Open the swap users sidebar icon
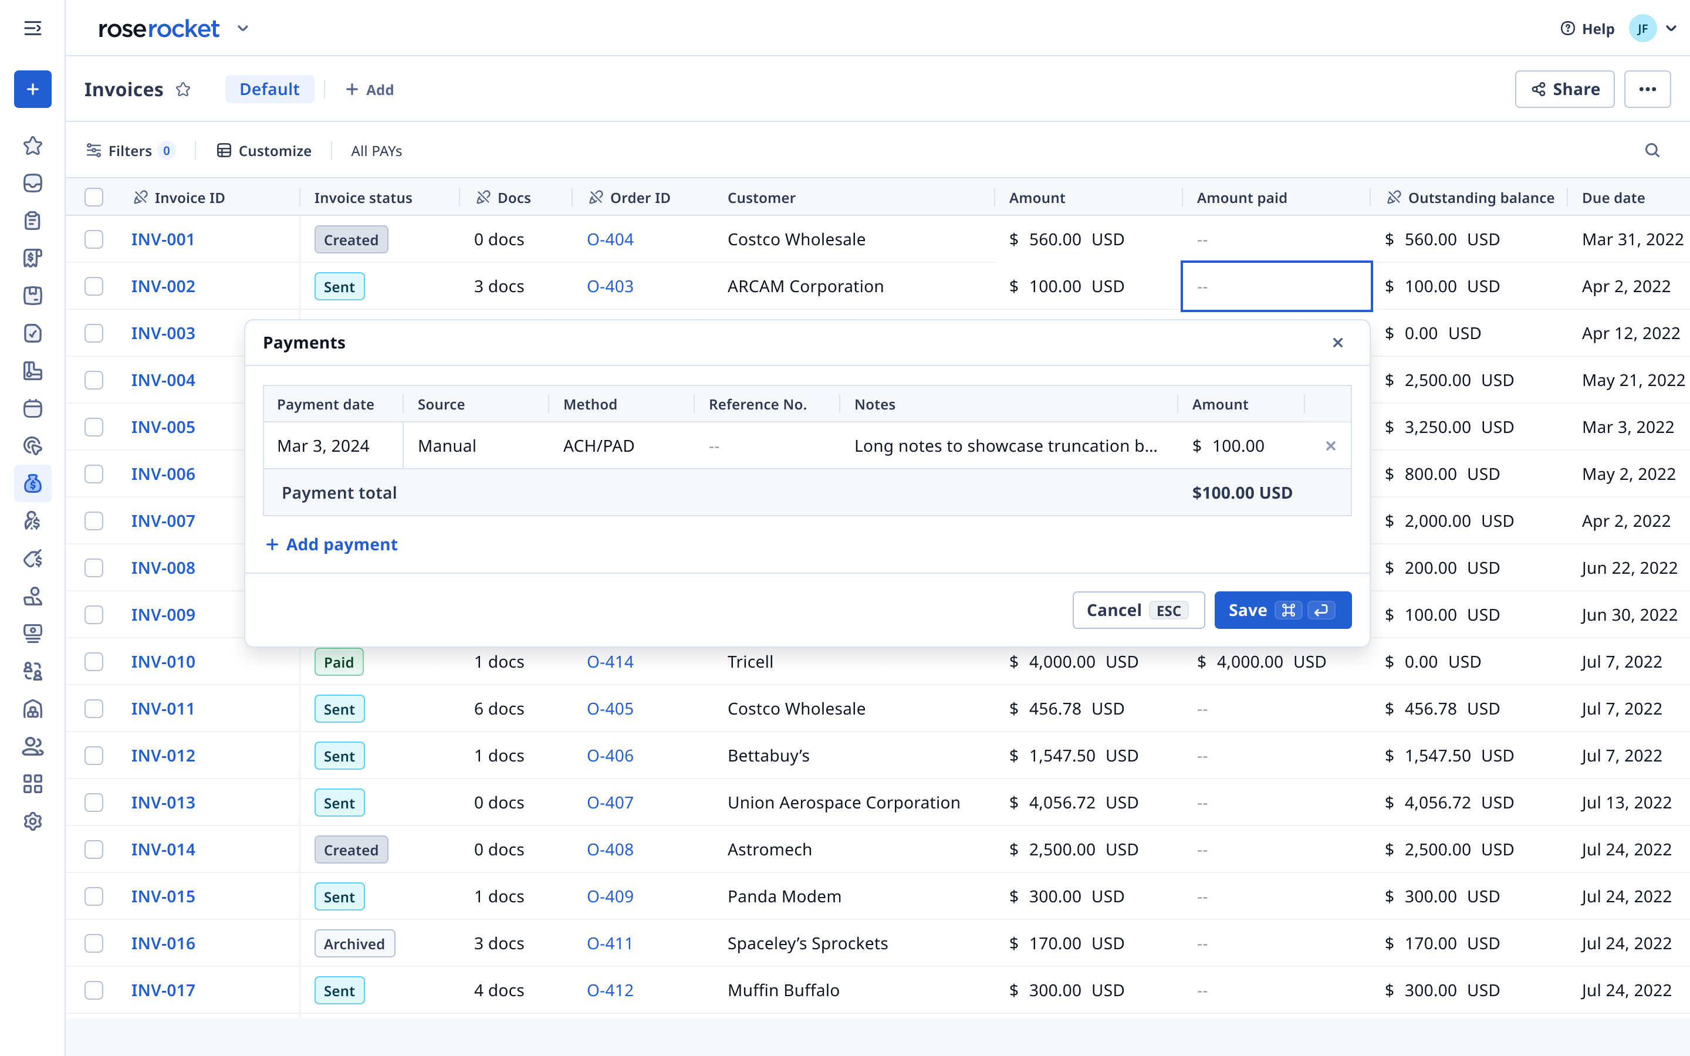The width and height of the screenshot is (1690, 1056). coord(33,671)
